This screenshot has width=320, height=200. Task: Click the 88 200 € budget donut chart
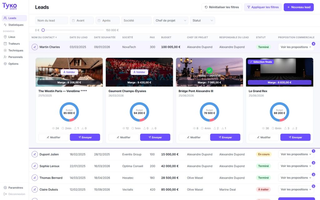pyautogui.click(x=279, y=112)
